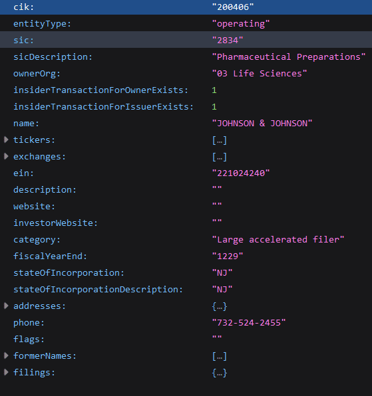Screen dimensions: 372x396
Task: Click the "NJ" value of stateOfIncorporationDescription
Action: (222, 289)
